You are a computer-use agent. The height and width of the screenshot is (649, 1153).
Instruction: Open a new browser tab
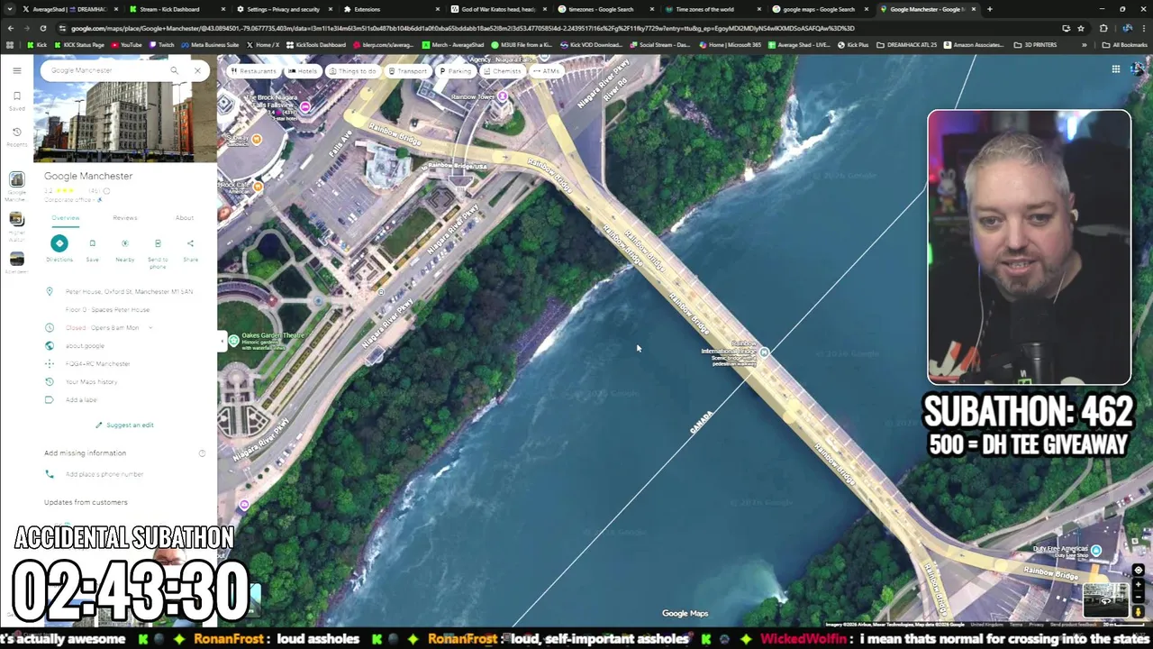point(989,9)
